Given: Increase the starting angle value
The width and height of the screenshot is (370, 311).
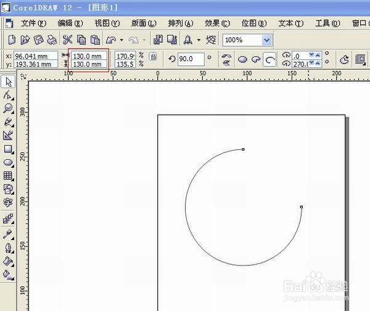Looking at the screenshot, I should point(318,55).
